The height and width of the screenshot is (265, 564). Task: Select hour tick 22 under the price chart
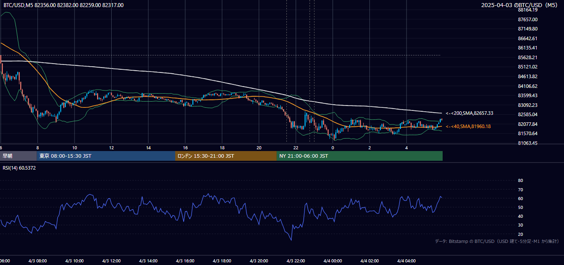tap(296, 148)
